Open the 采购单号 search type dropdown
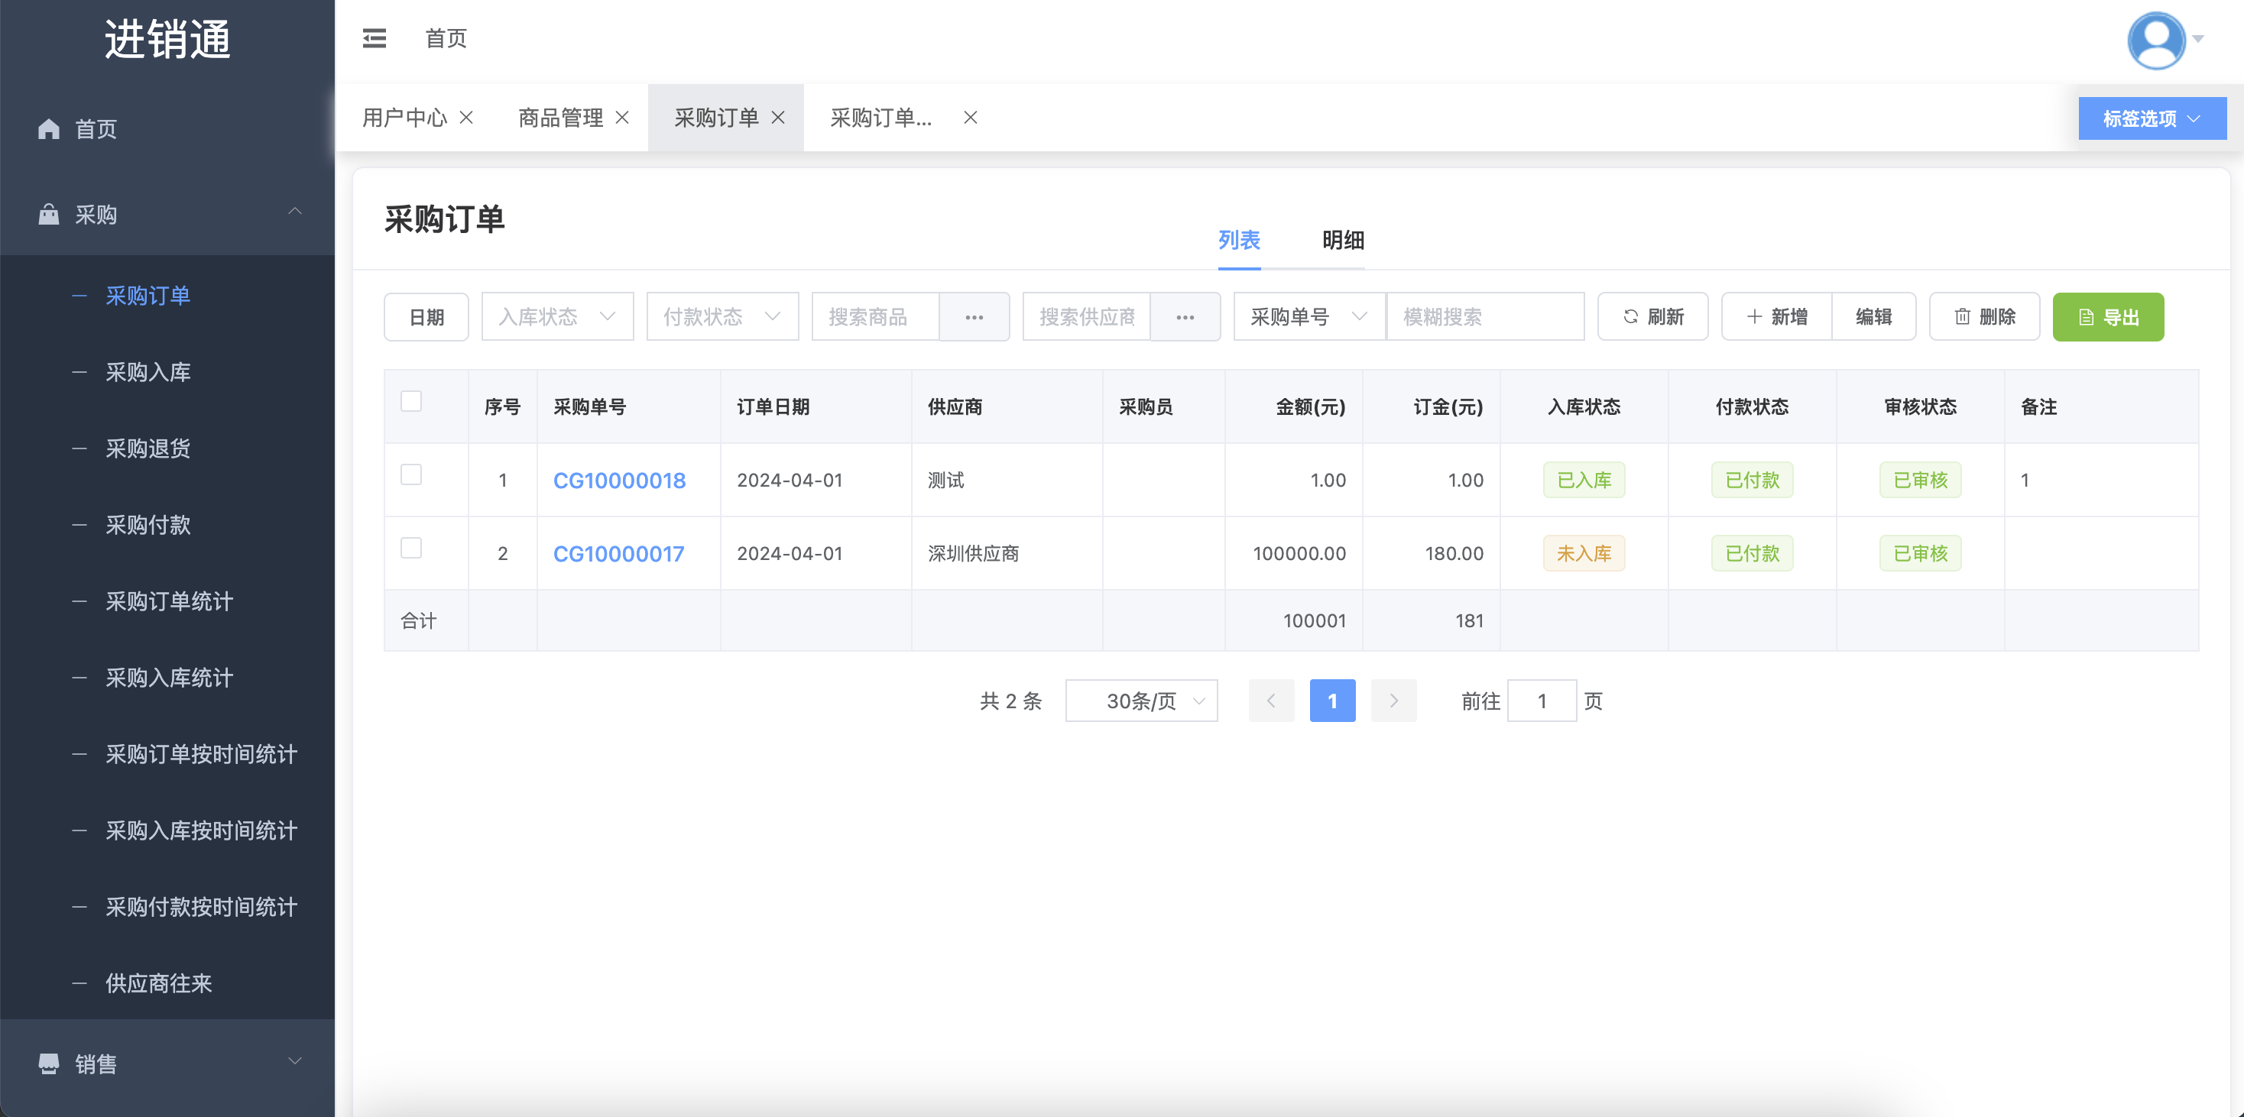 pos(1309,317)
